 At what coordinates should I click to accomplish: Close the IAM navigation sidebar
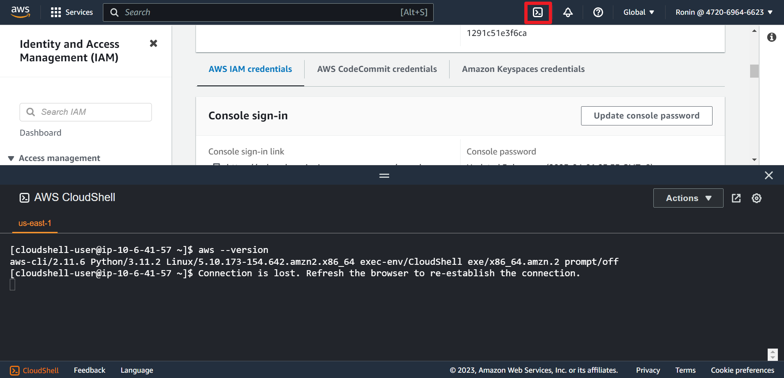click(154, 43)
